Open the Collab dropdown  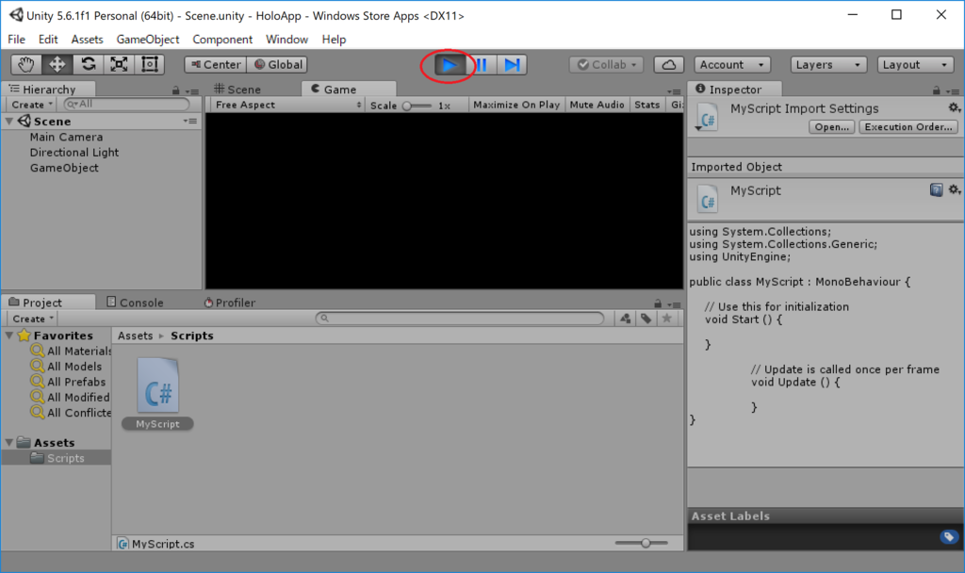[x=606, y=65]
